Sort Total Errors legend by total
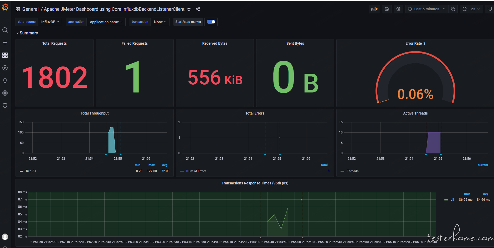This screenshot has height=248, width=494. pyautogui.click(x=324, y=165)
